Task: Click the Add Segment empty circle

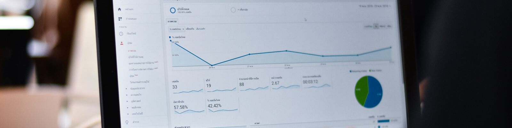Action: [x=233, y=10]
